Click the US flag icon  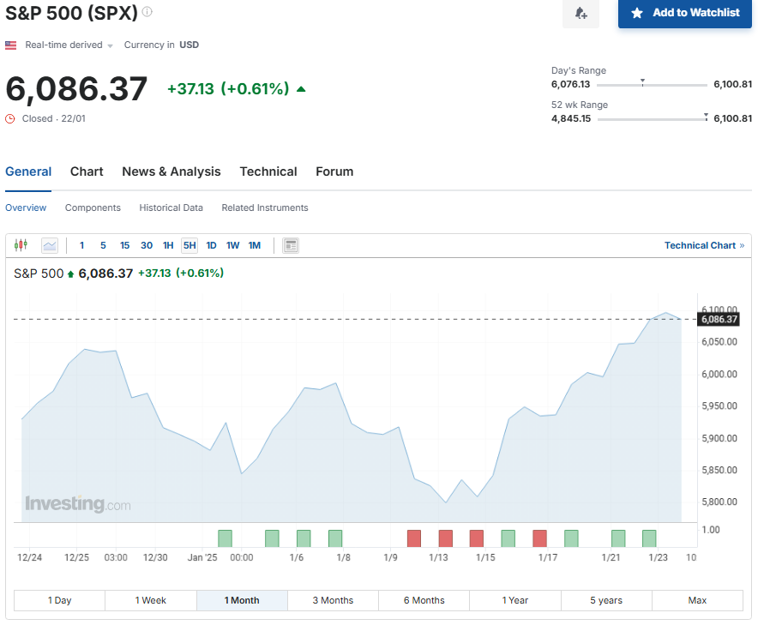click(x=10, y=45)
